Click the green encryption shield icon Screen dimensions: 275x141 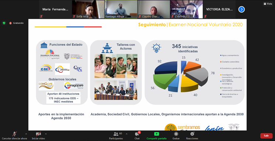[4, 23]
